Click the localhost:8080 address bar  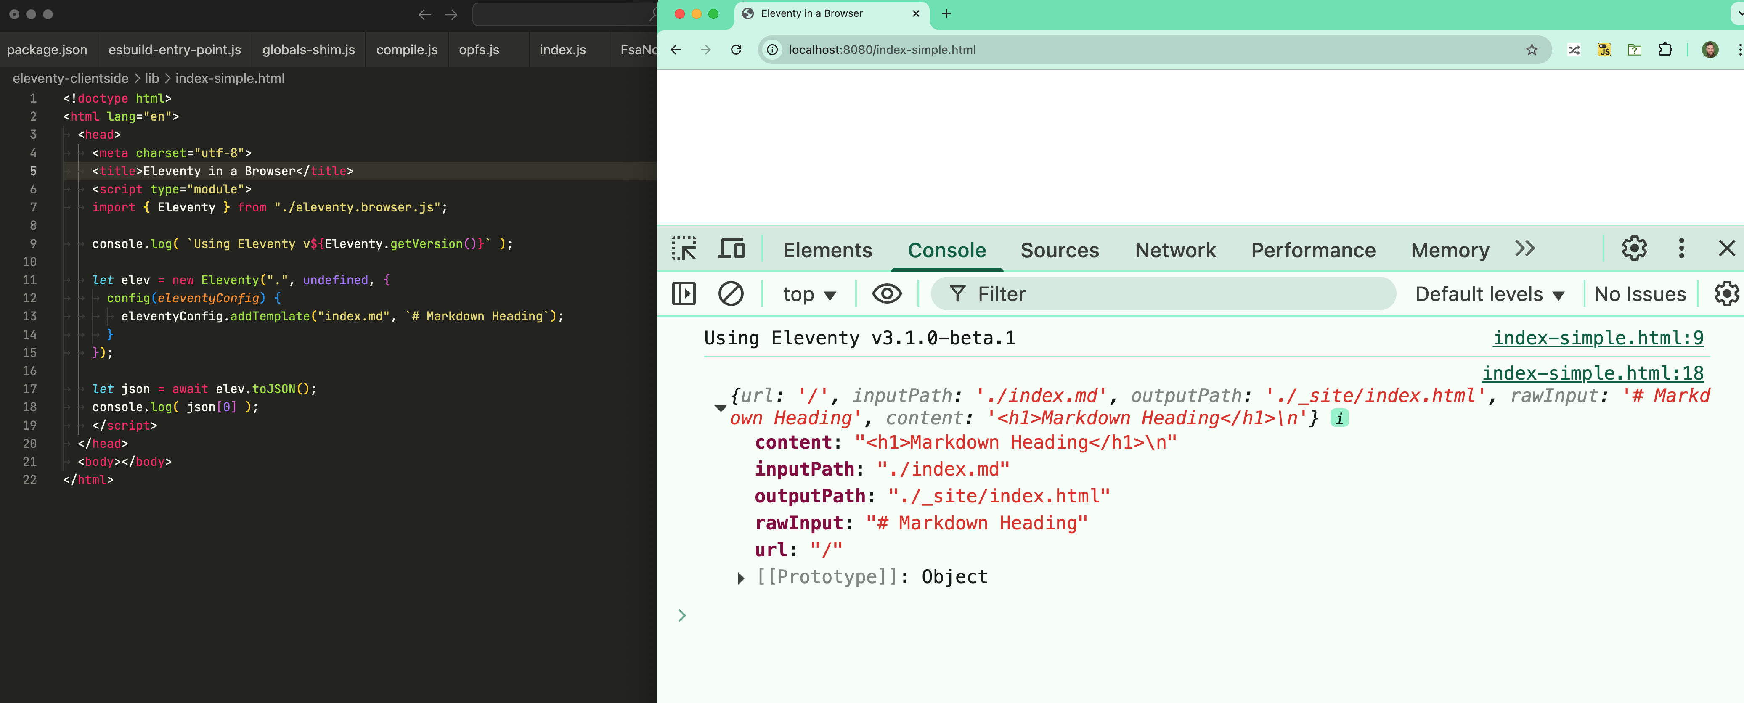coord(1154,49)
